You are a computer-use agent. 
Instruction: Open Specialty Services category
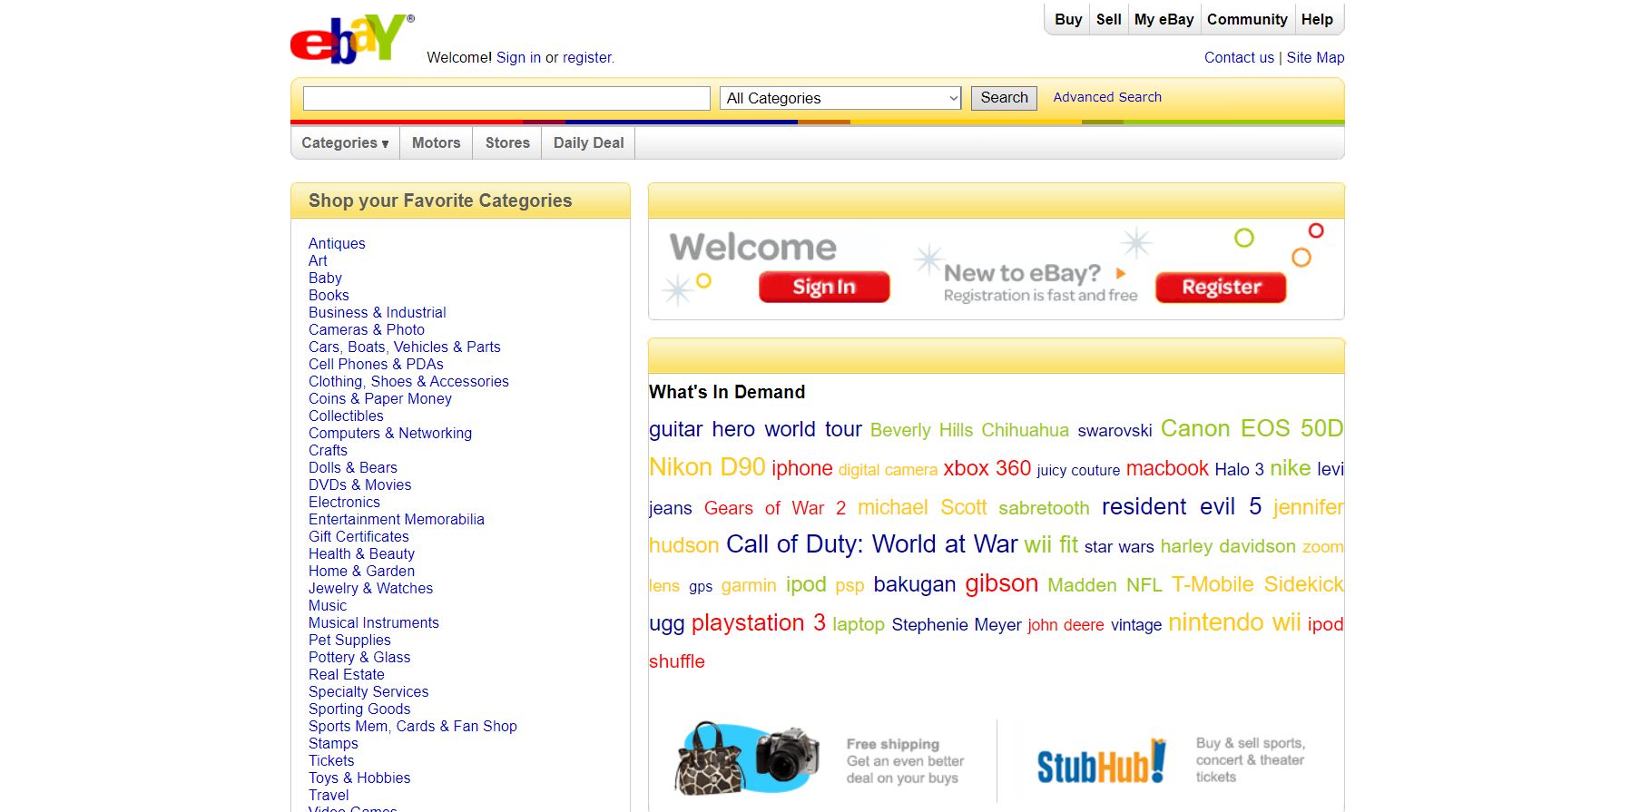tap(368, 691)
